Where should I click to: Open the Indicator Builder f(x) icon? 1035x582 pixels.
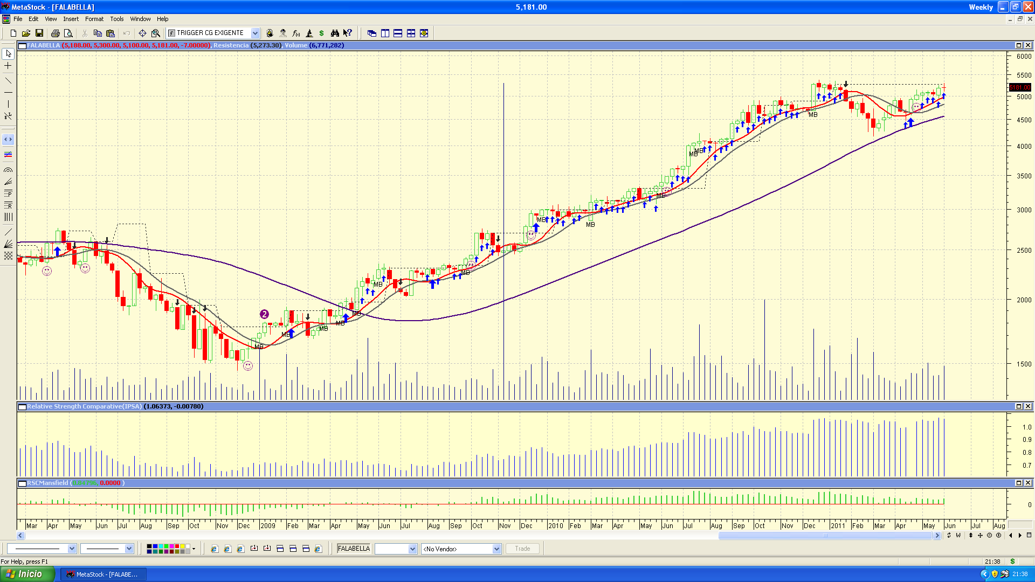(x=296, y=33)
